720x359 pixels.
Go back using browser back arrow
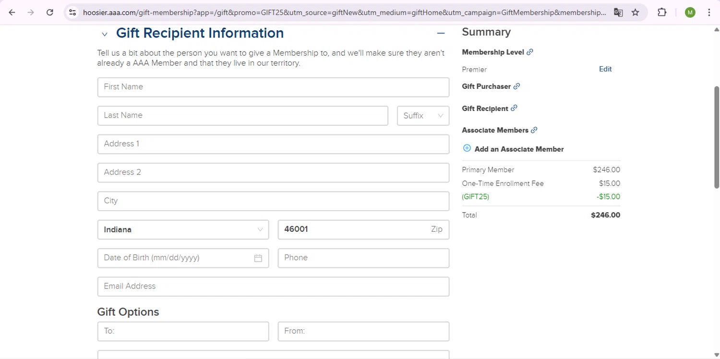point(12,12)
